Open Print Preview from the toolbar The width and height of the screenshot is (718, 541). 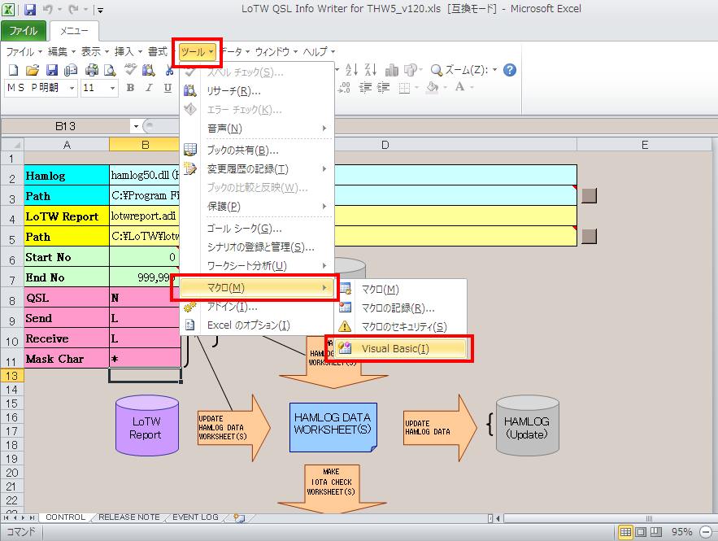point(110,70)
